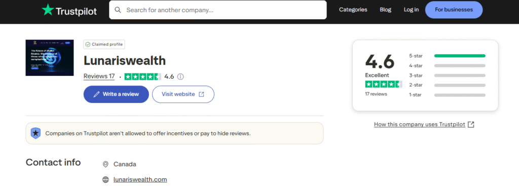The width and height of the screenshot is (519, 193).
Task: Click the star rating beside Reviews 17
Action: pos(142,76)
